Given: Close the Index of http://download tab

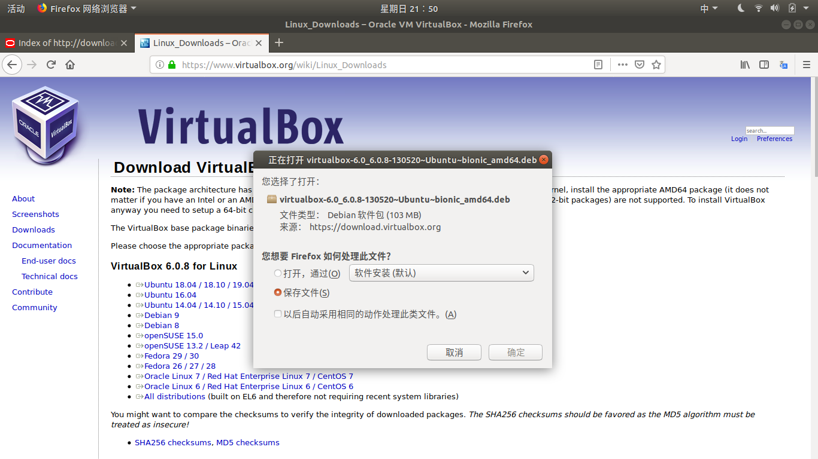Looking at the screenshot, I should coord(124,43).
